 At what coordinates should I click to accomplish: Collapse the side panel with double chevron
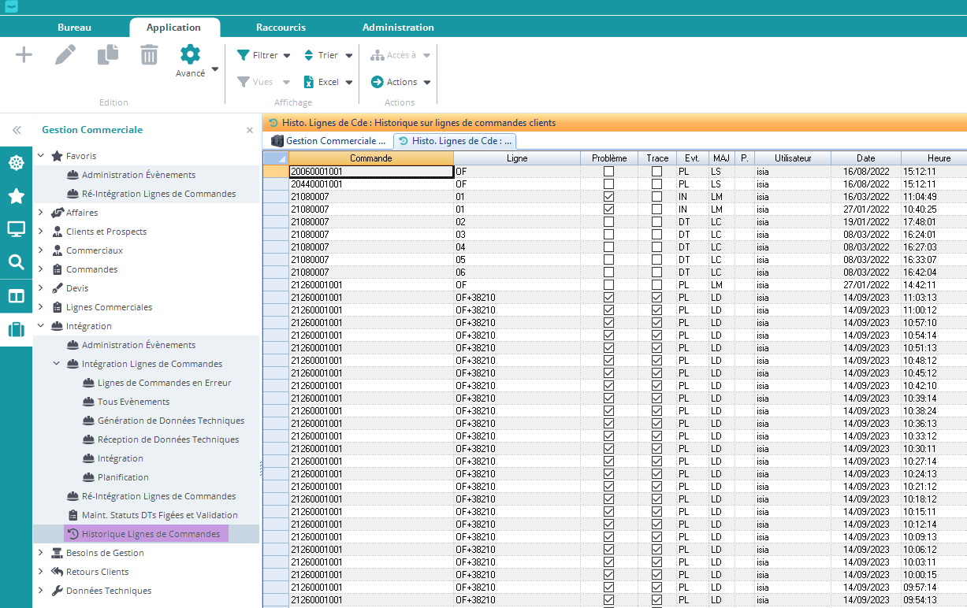click(16, 130)
